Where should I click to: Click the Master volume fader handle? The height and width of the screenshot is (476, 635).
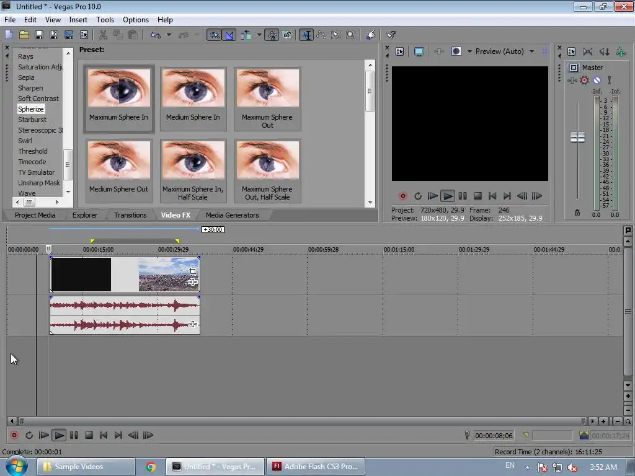point(577,137)
